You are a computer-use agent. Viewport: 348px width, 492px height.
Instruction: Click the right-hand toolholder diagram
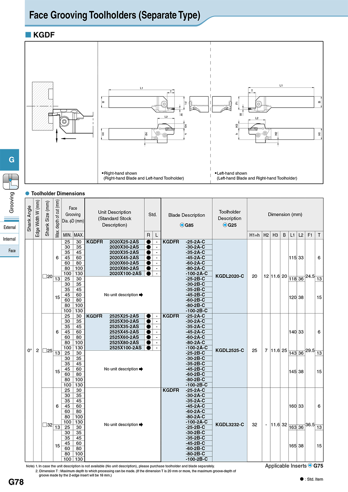[x=154, y=115]
